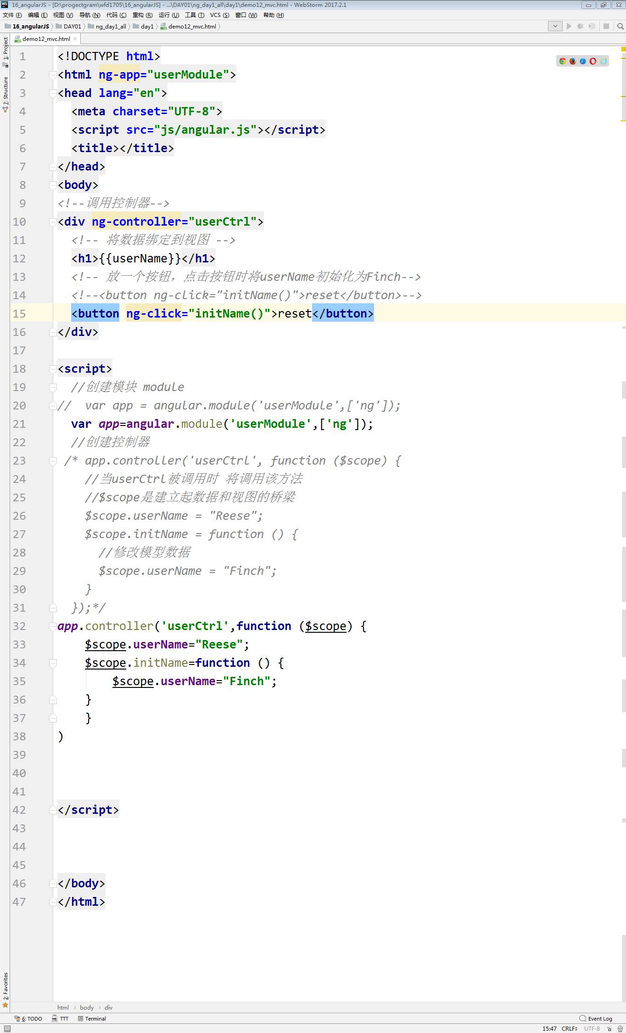Collapse div fold on line 10
626x1033 pixels.
53,222
